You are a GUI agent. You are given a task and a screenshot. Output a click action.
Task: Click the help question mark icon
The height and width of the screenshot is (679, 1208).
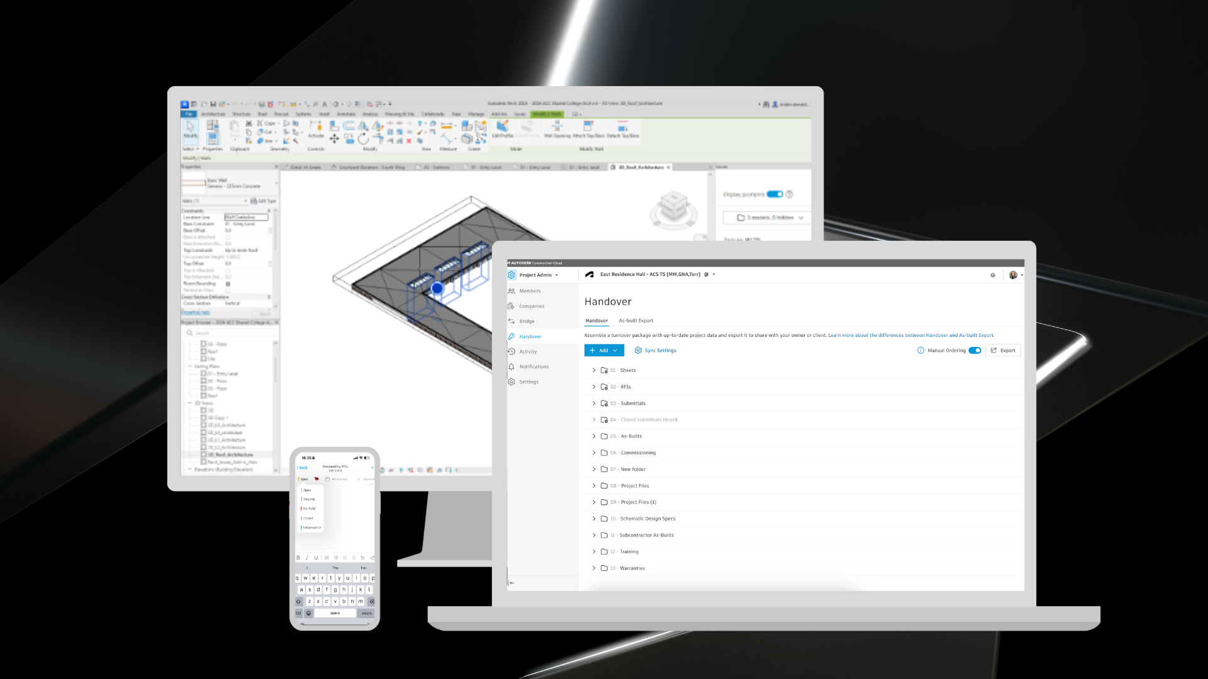click(993, 275)
